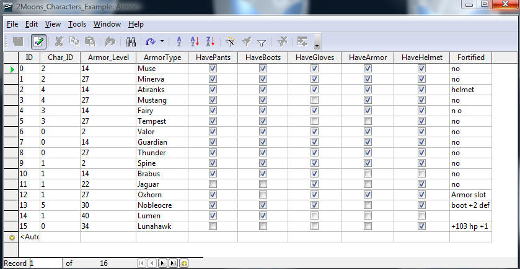The height and width of the screenshot is (269, 520).
Task: Select the Fortified cell reading helmet
Action: 471,90
